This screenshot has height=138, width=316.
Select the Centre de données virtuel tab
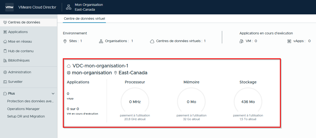coord(84,18)
